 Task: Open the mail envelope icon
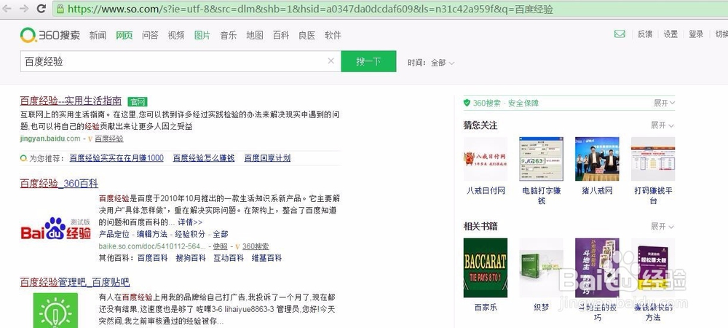coord(620,34)
